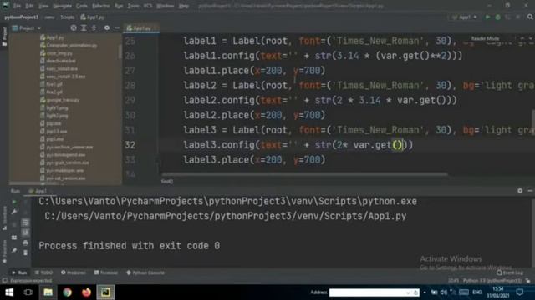Viewport: 535px width, 300px height.
Task: Click the horizontal scrollbar of the editor
Action: 304,174
